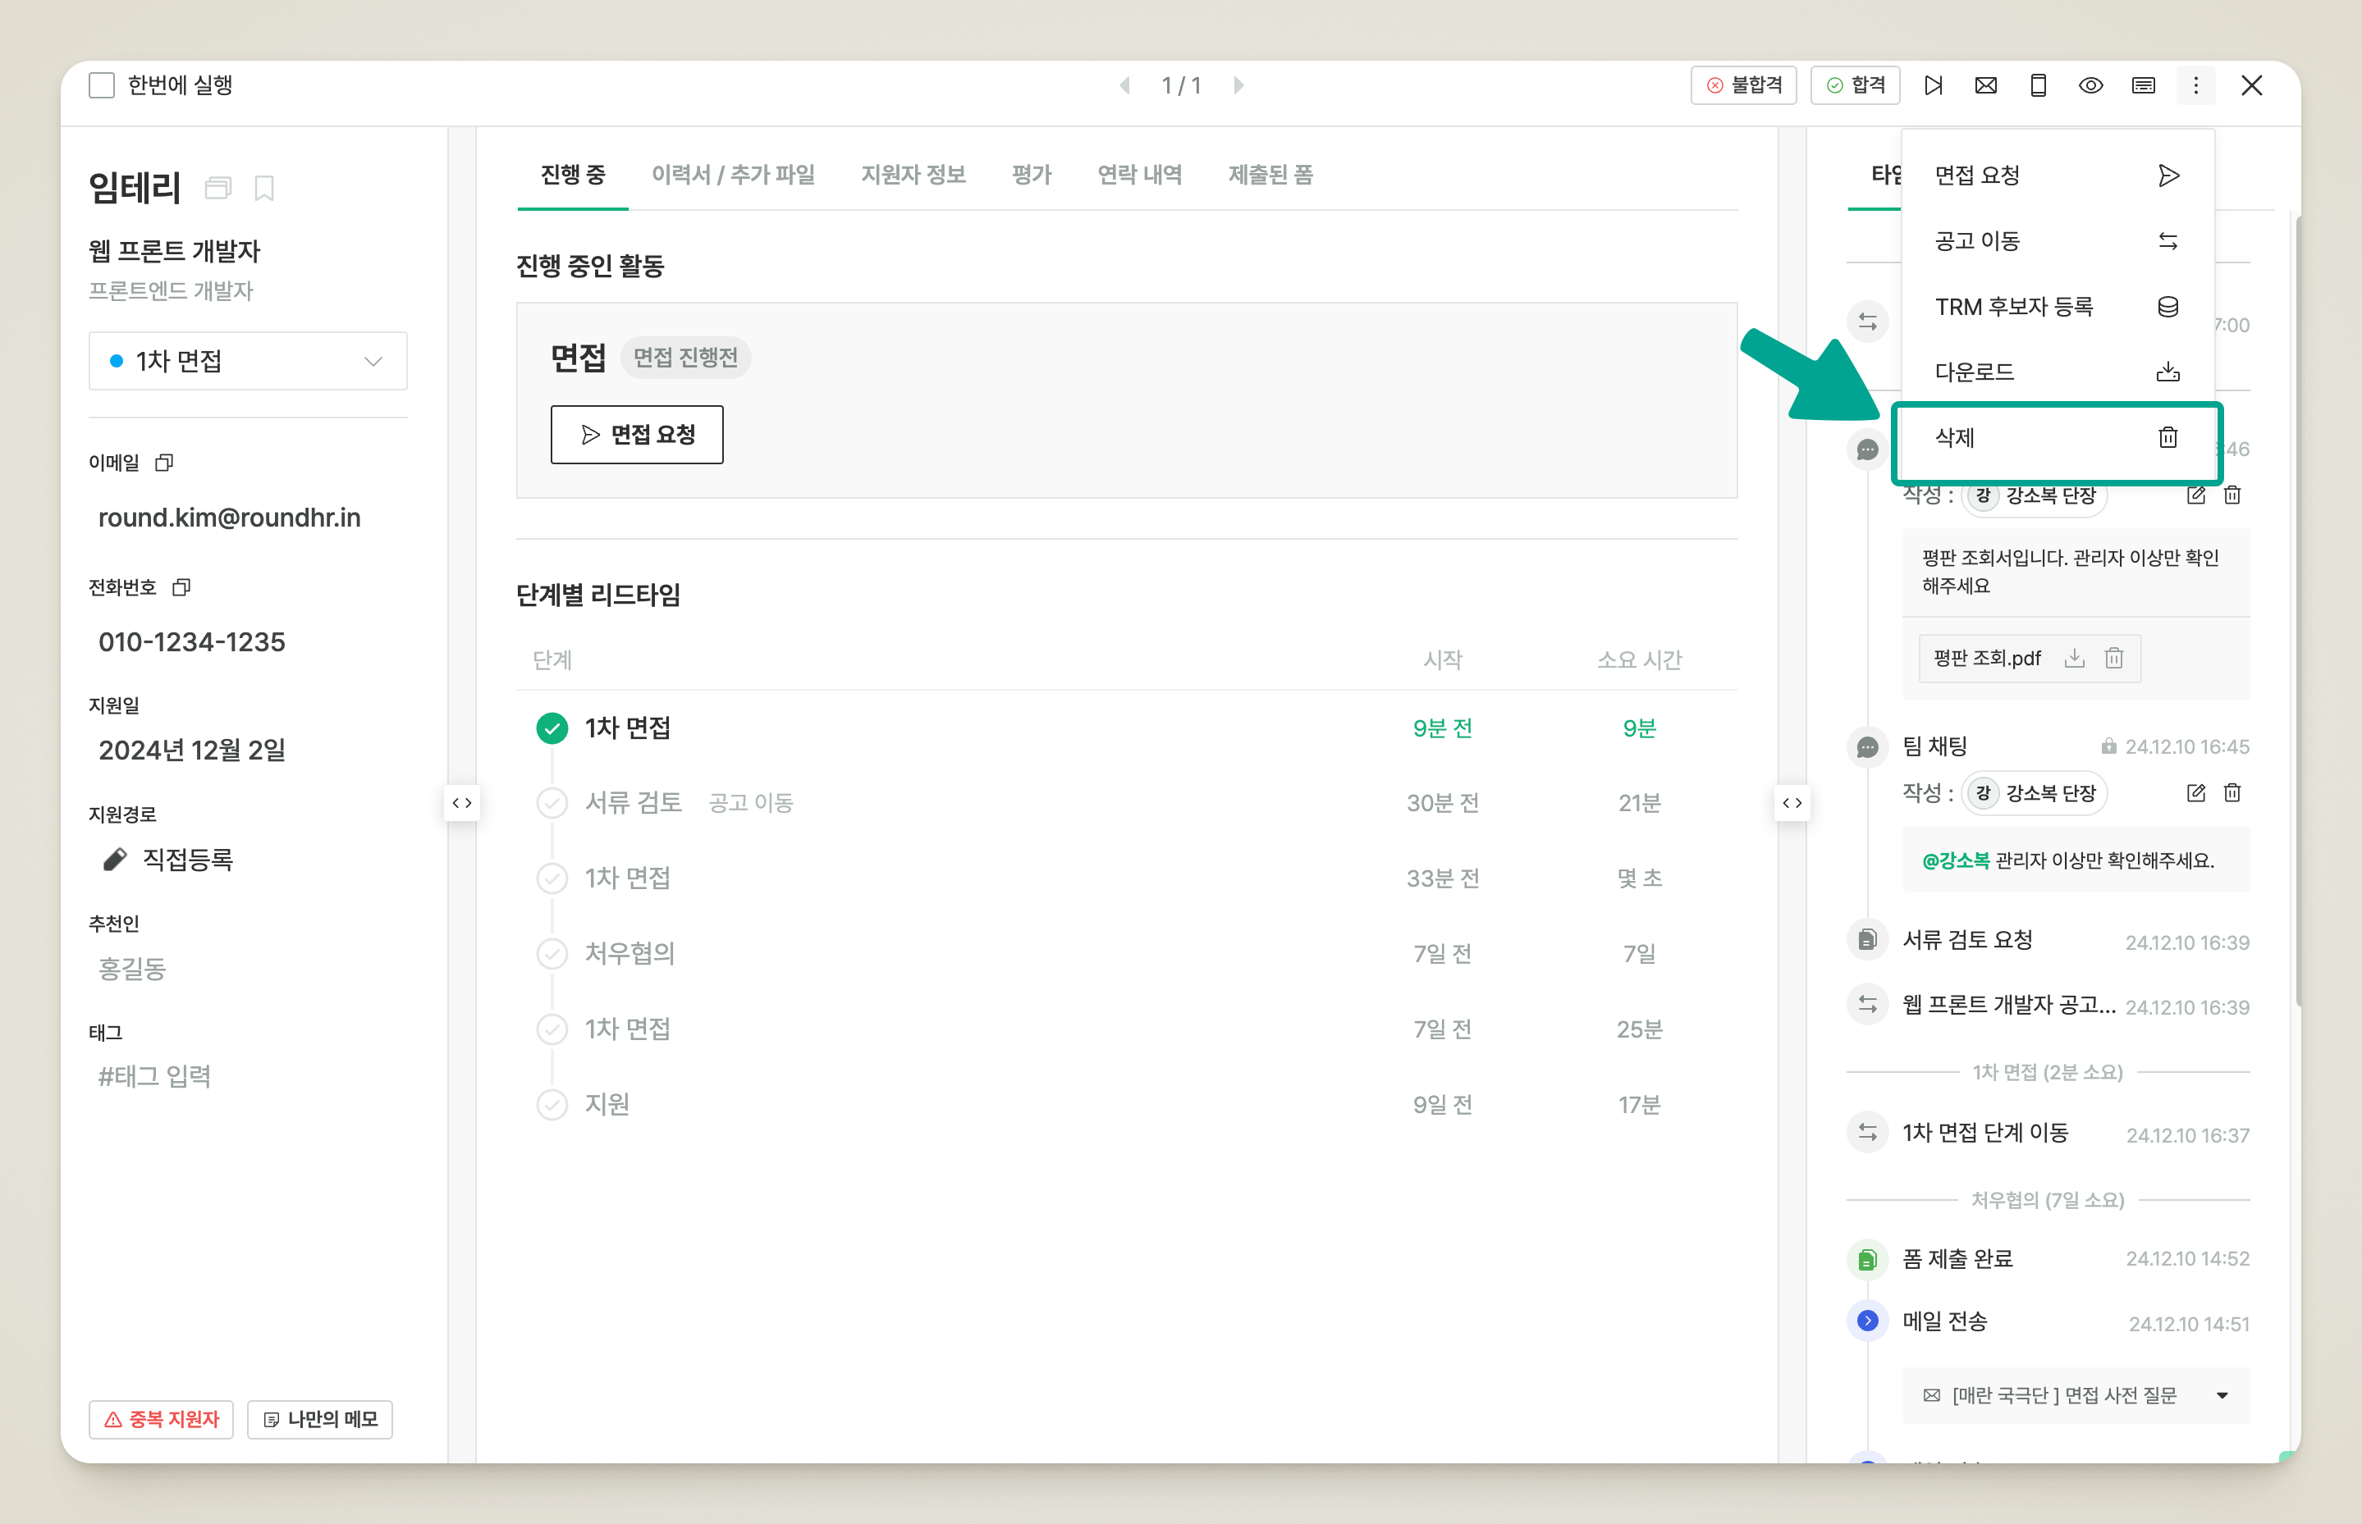
Task: Check the 한번에 실행 checkbox
Action: (102, 86)
